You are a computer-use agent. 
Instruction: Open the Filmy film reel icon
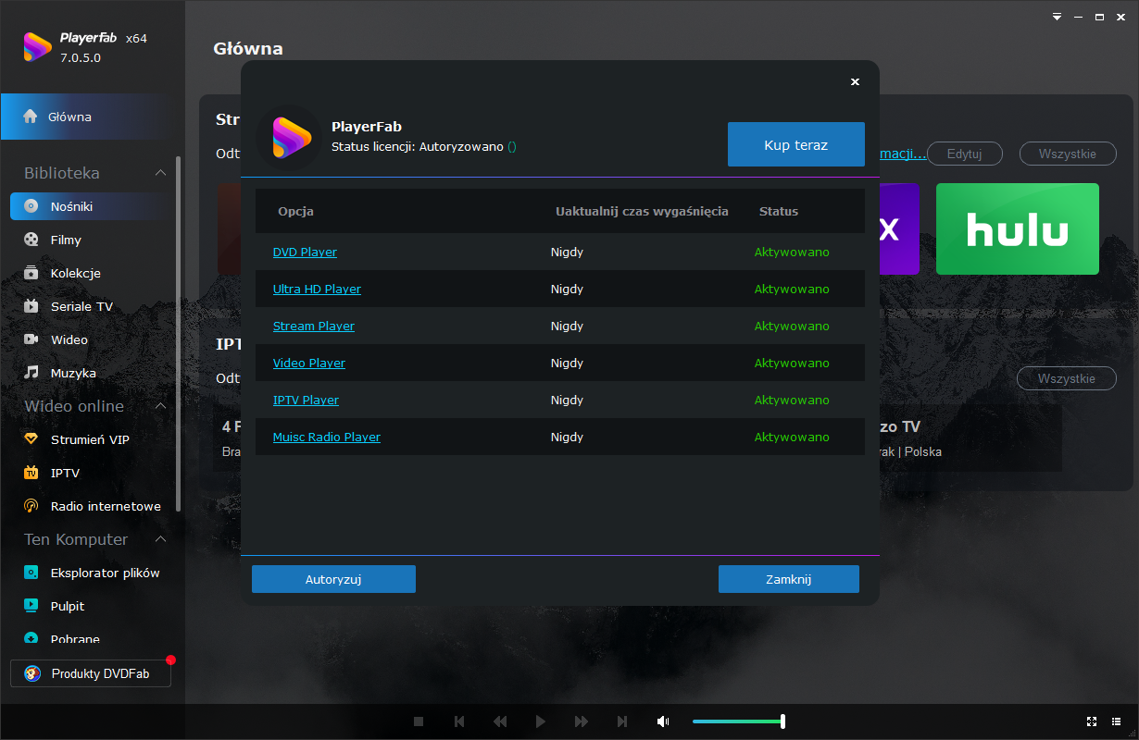31,240
